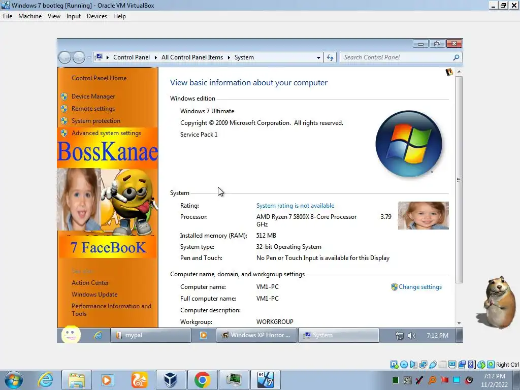Click the recording status icon
Image resolution: width=520 pixels, height=390 pixels.
pyautogui.click(x=462, y=365)
